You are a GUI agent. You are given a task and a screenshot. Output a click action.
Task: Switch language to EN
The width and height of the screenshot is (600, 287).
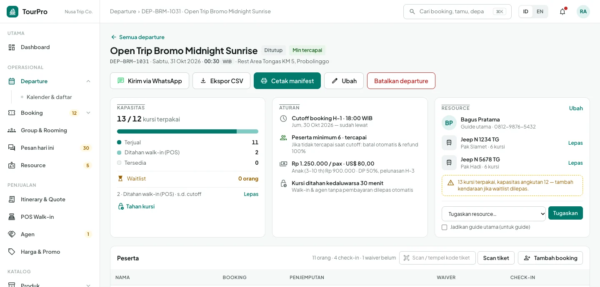click(540, 12)
